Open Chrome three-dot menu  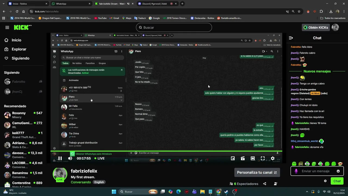pyautogui.click(x=344, y=11)
